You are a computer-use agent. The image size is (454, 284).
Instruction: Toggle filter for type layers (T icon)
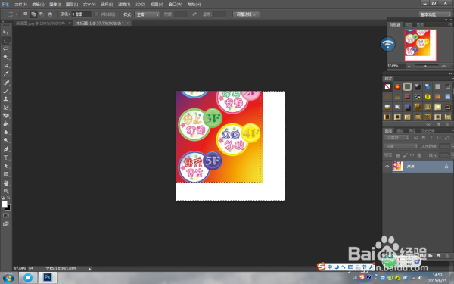point(431,138)
